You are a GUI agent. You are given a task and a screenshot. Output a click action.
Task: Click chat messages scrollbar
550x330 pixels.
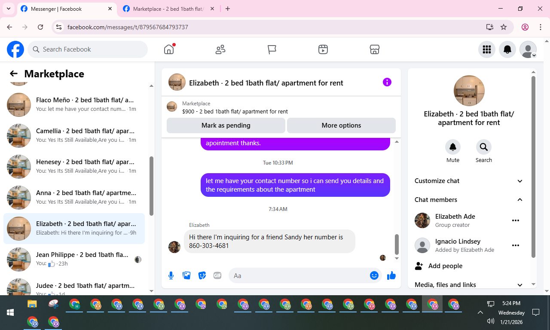pos(397,244)
